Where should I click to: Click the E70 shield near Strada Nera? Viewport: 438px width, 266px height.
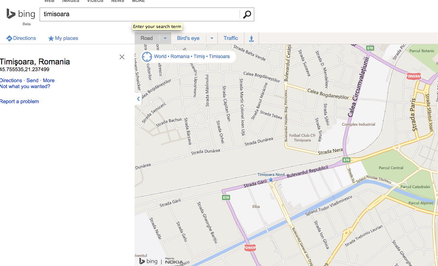[347, 160]
